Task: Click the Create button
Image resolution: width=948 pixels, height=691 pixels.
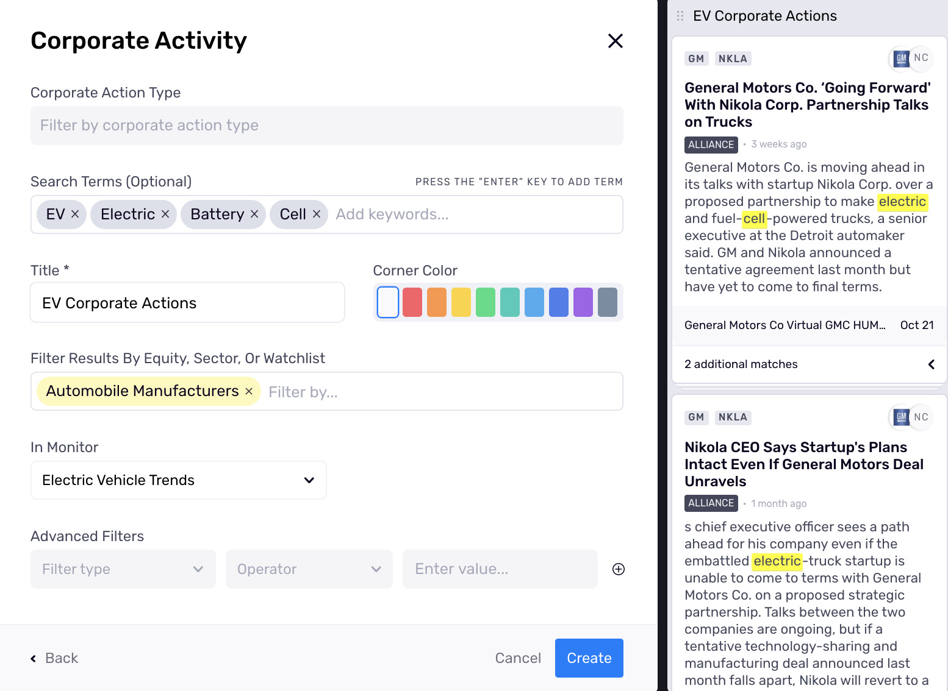Action: pos(589,658)
